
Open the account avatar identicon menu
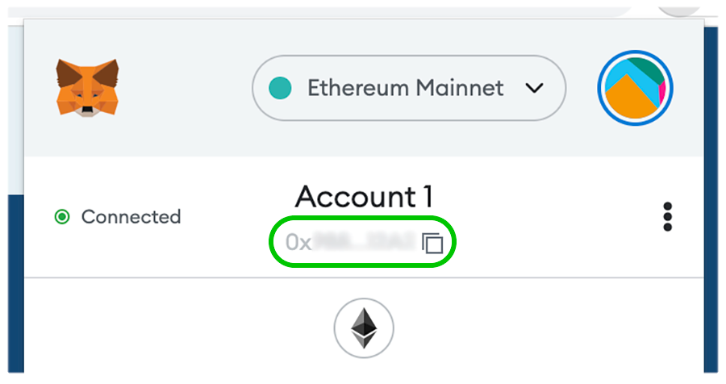pos(636,87)
